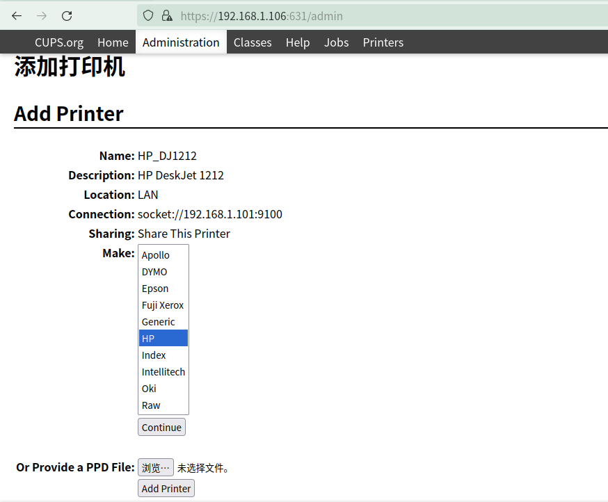Screen dimensions: 608x502
Task: Click the Add Printer button
Action: coord(166,489)
